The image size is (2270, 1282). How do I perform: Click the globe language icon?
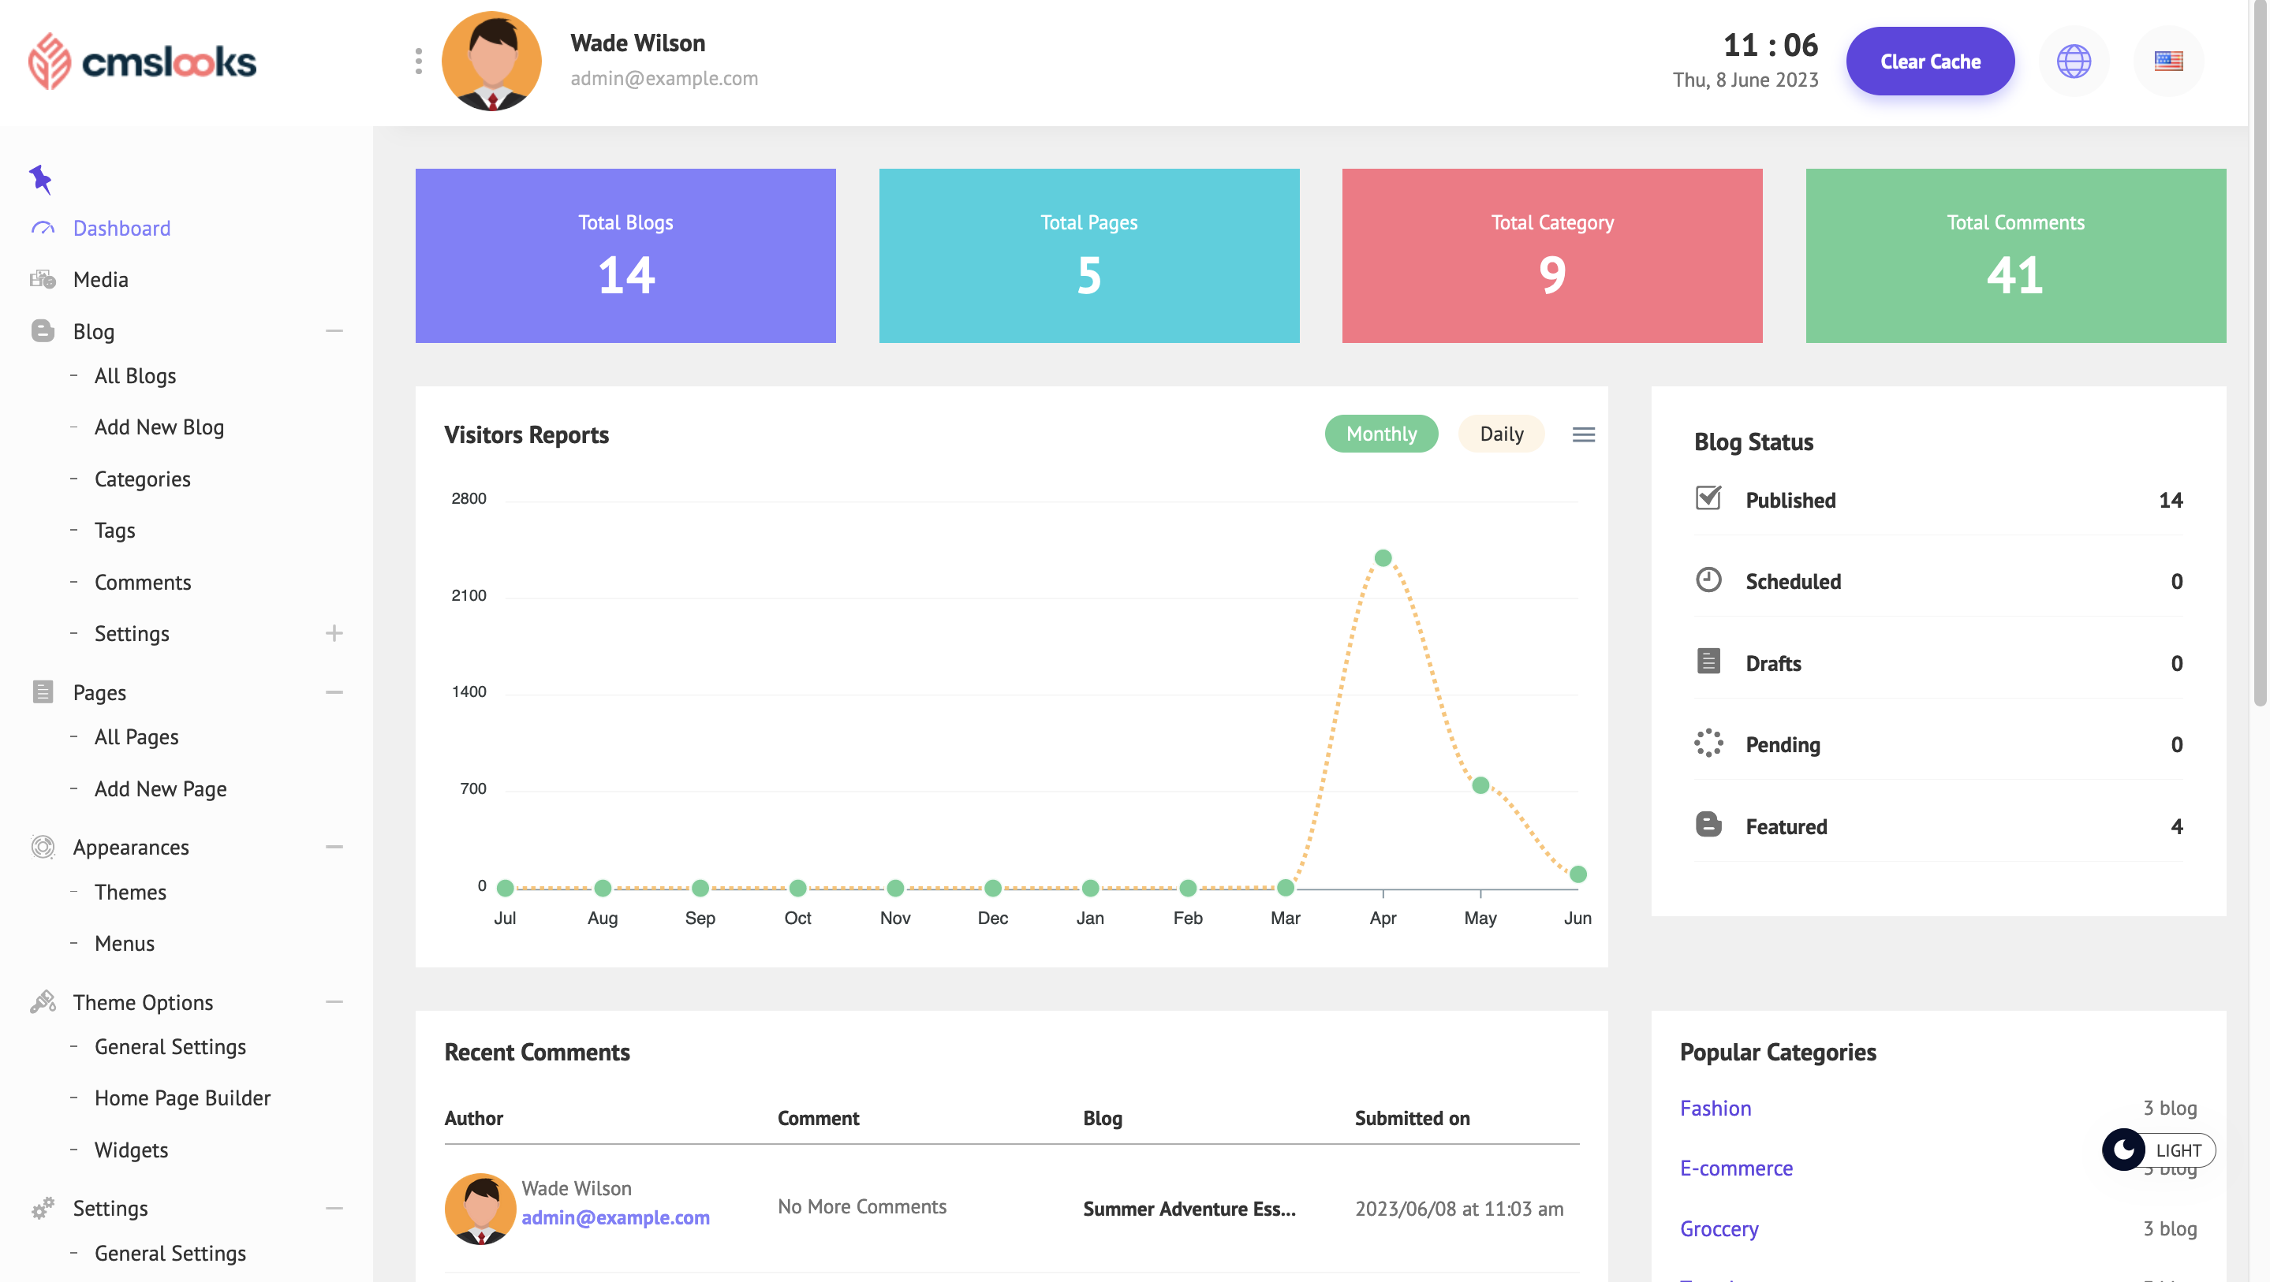(2074, 61)
